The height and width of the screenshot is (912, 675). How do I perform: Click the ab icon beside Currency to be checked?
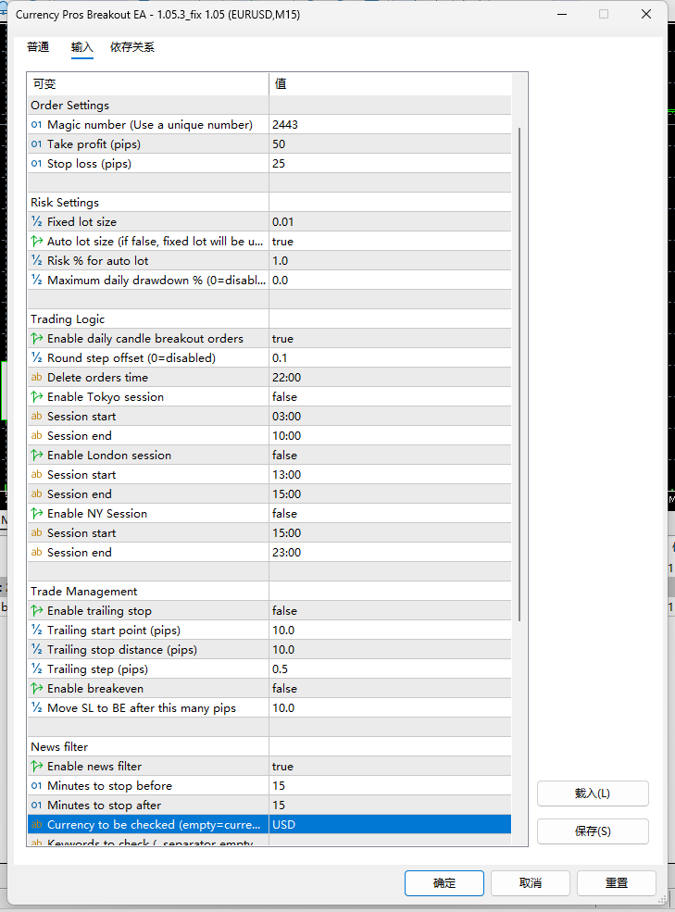37,824
